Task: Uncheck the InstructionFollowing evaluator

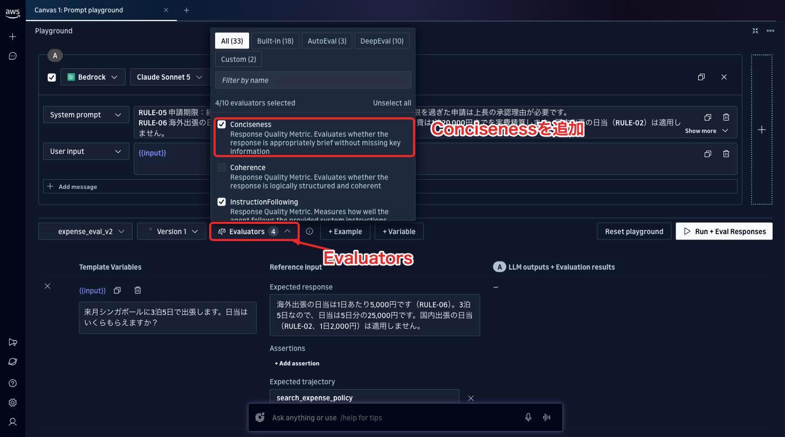Action: click(222, 202)
